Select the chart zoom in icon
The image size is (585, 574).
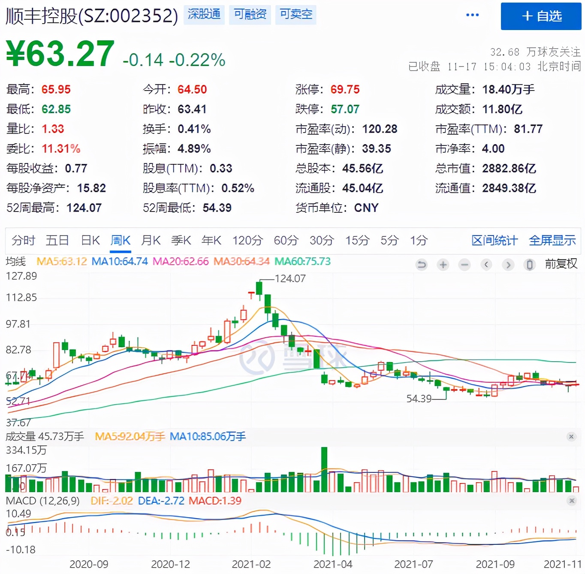pos(443,265)
